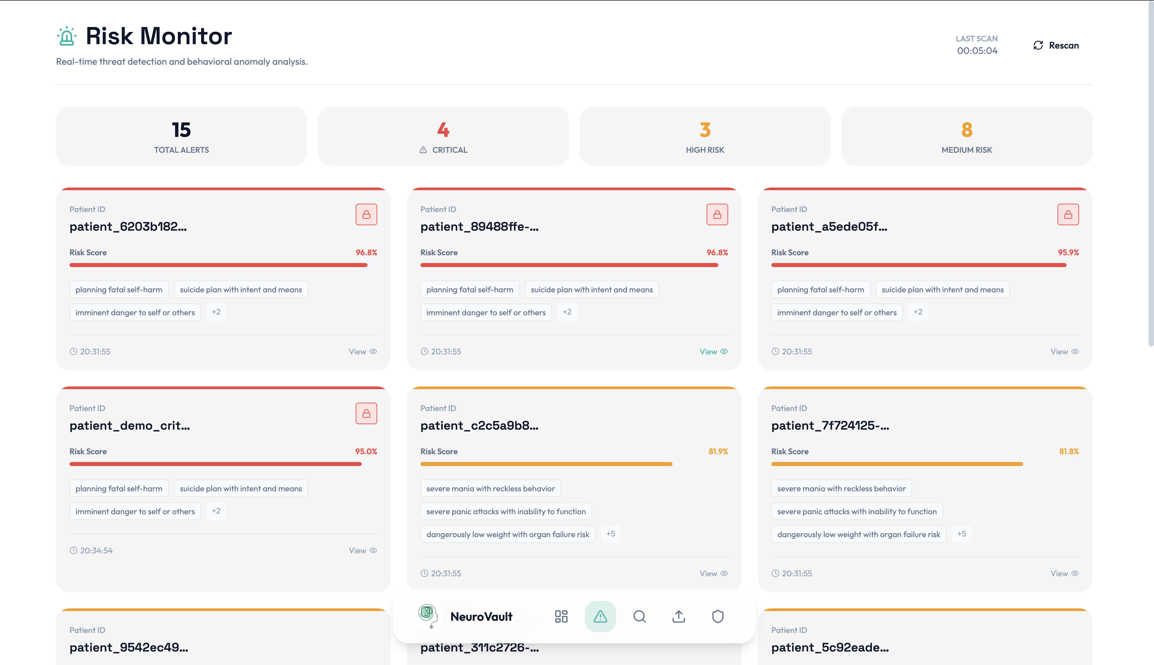Click the NeuroVault brain logo
The width and height of the screenshot is (1154, 665).
(x=428, y=616)
